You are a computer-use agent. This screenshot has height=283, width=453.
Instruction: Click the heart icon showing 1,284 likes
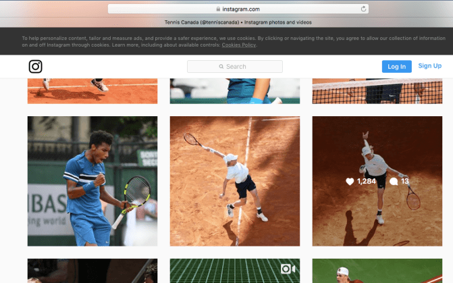click(350, 182)
